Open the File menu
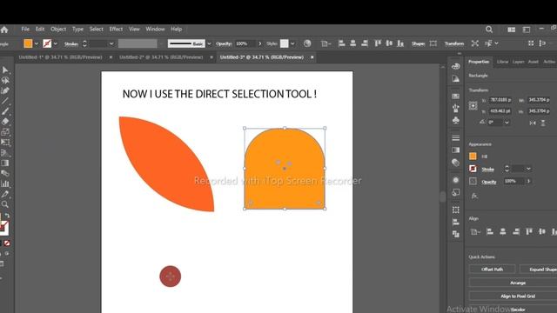Viewport: 557px width, 313px height. [25, 29]
